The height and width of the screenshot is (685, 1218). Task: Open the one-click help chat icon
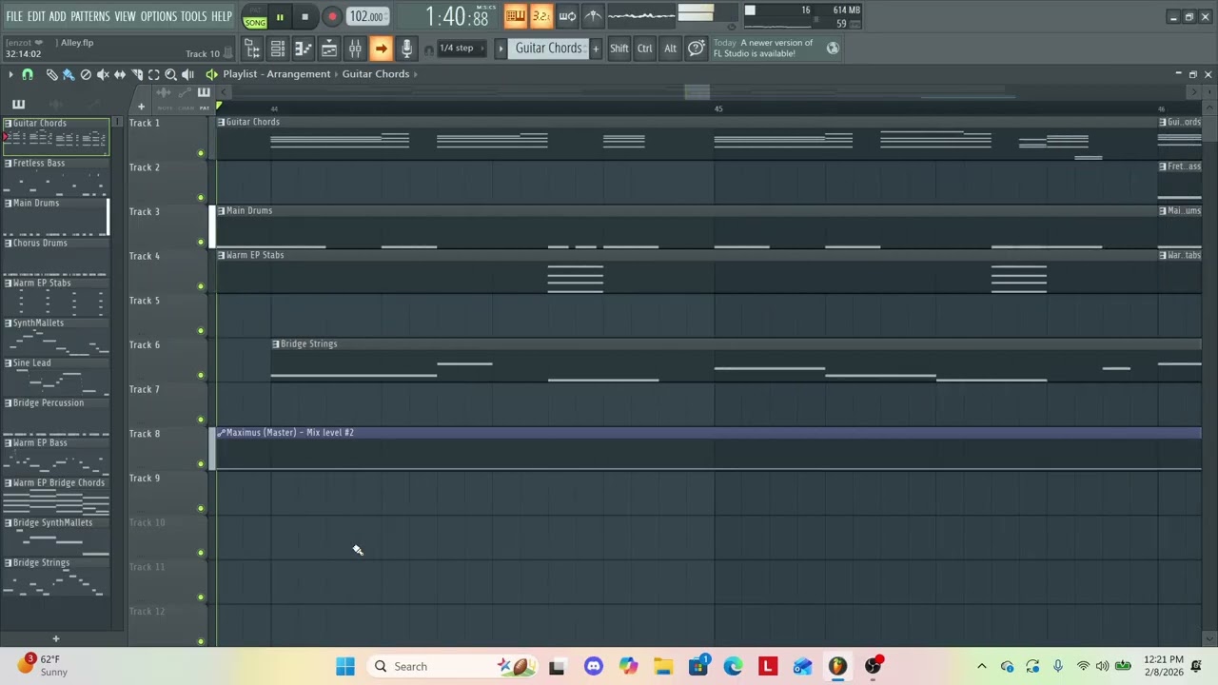coord(697,49)
